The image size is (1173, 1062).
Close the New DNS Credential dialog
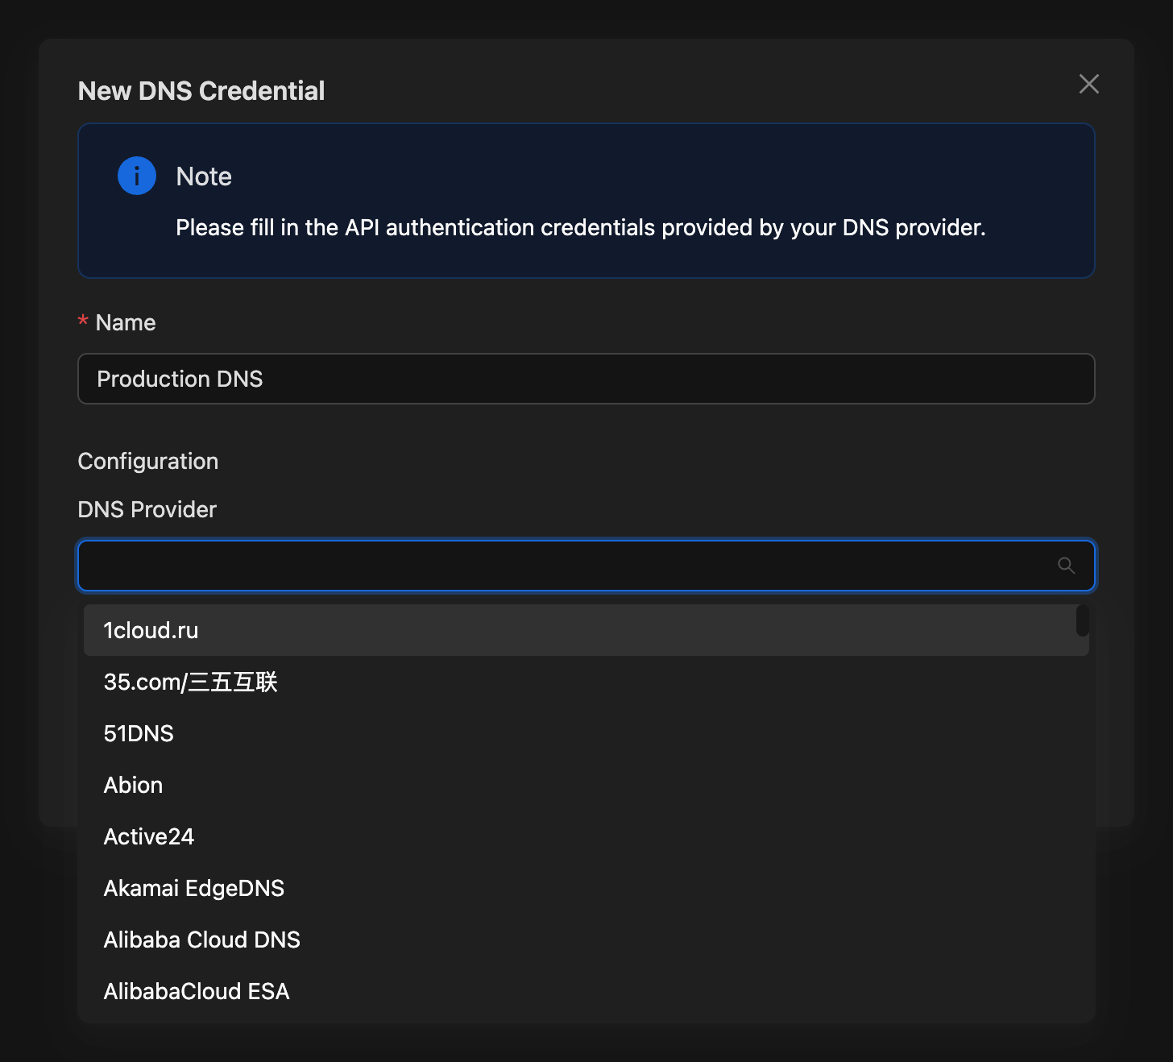[1088, 84]
